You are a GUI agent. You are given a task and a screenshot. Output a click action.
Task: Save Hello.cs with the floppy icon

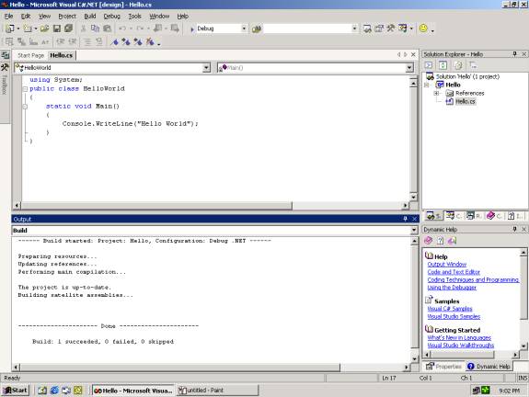click(57, 28)
